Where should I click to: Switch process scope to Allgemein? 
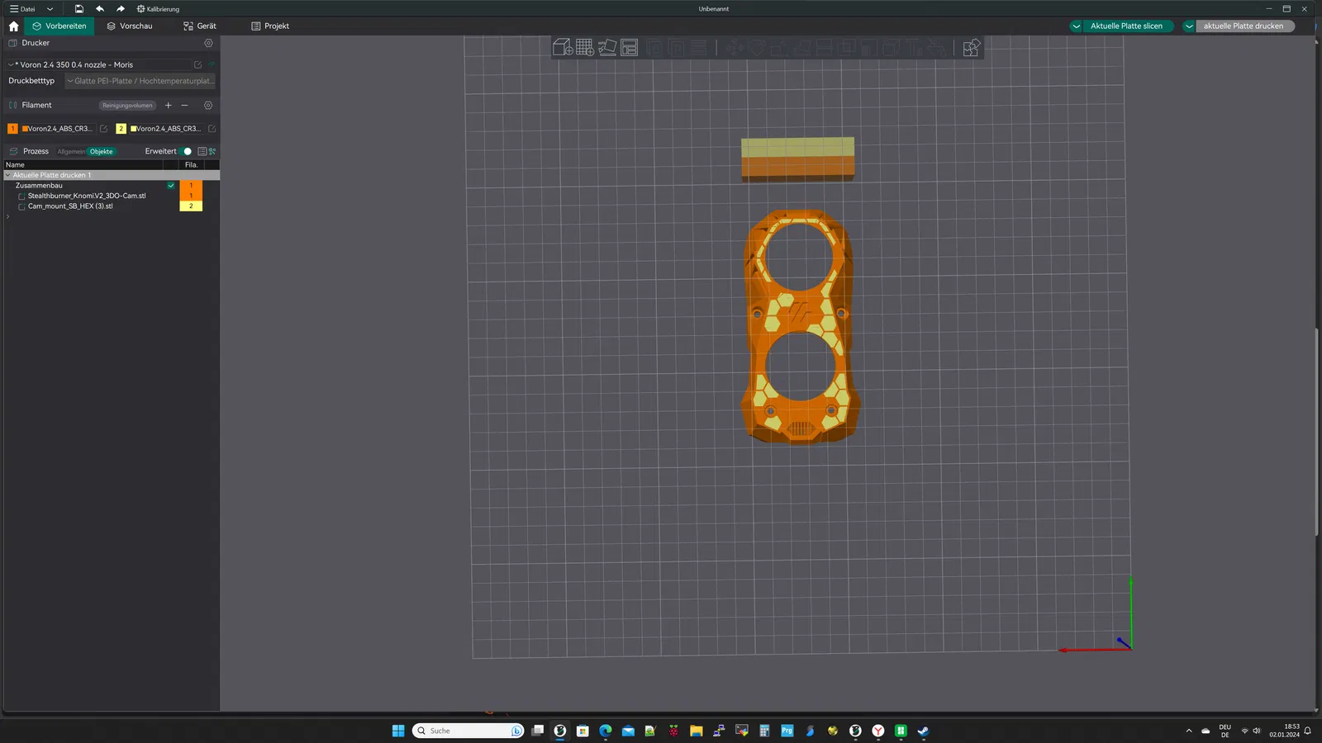click(x=71, y=152)
